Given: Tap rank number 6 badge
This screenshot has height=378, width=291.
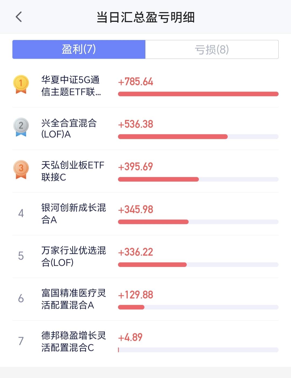Looking at the screenshot, I should (21, 298).
